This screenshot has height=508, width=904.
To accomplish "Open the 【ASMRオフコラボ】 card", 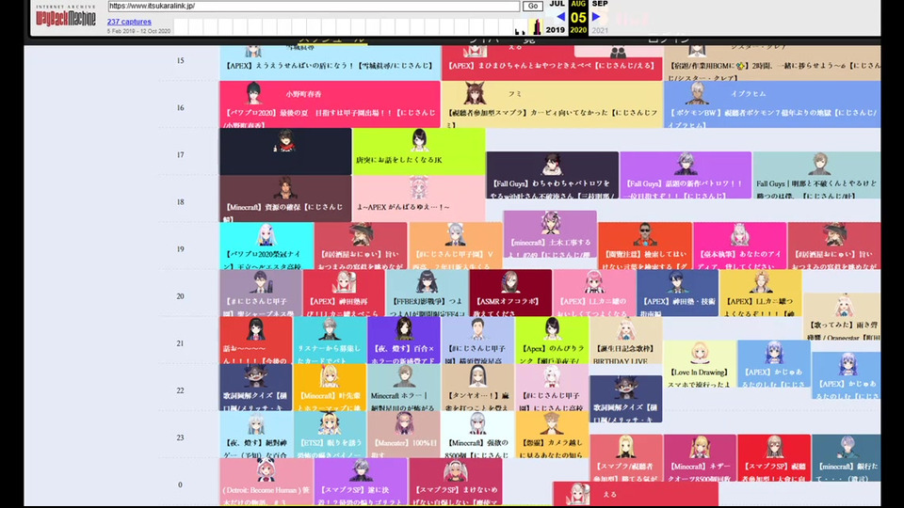I will pyautogui.click(x=510, y=294).
